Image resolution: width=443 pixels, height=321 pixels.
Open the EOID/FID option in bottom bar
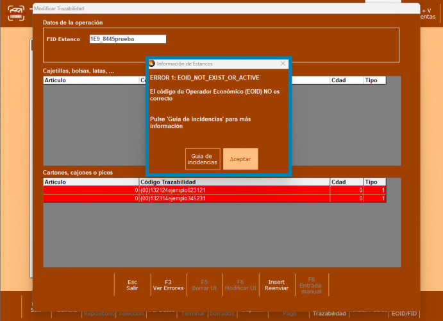click(x=404, y=314)
